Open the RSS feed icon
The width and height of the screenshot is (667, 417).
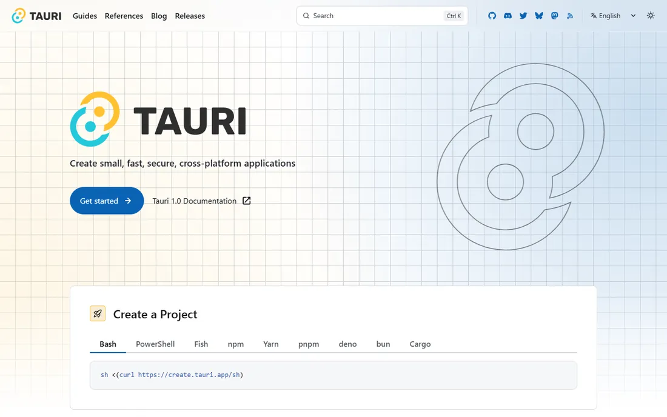[570, 16]
